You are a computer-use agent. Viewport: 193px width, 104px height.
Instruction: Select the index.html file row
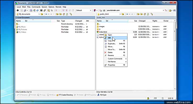pyautogui.click(x=132, y=32)
